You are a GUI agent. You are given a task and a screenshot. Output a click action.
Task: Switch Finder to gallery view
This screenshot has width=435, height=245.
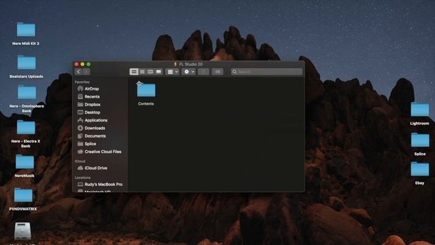[158, 71]
